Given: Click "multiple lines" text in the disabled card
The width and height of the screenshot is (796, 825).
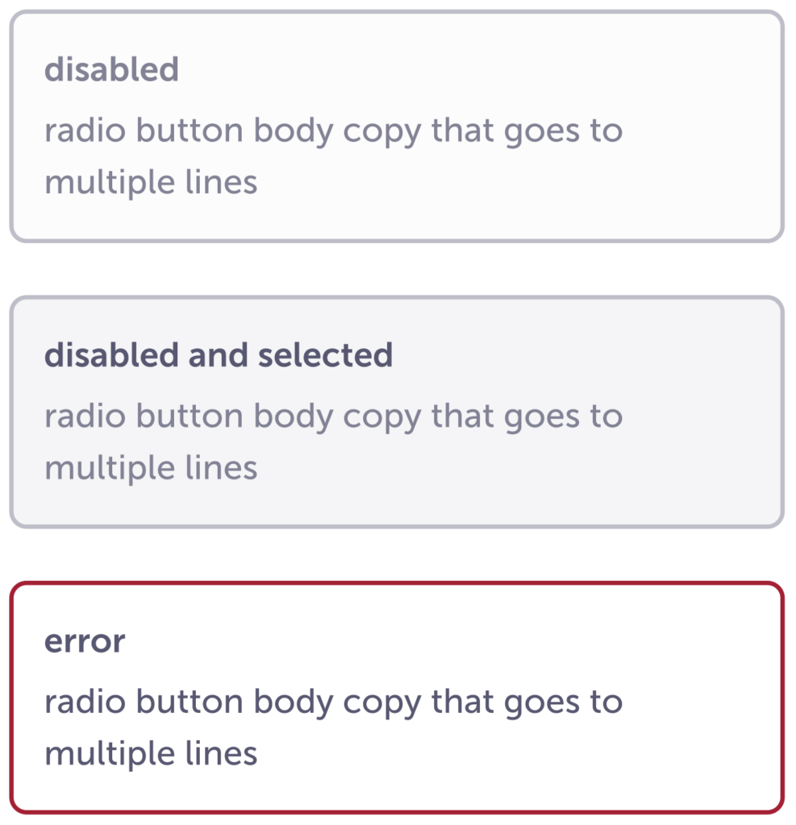Looking at the screenshot, I should [151, 182].
